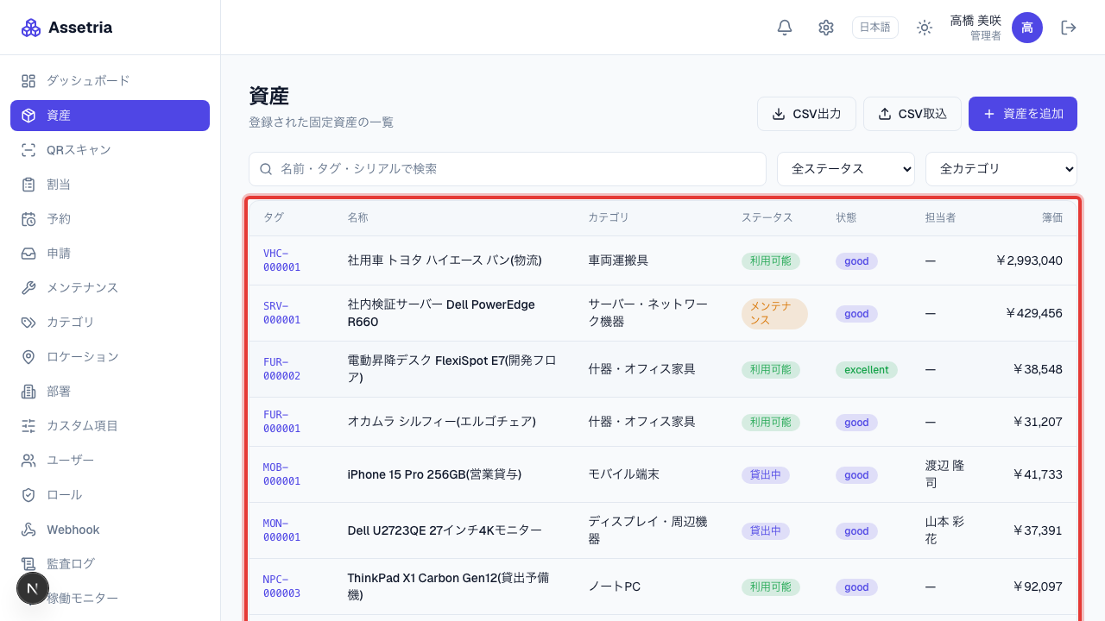This screenshot has height=621, width=1105.
Task: Click the ユーザー people icon
Action: click(28, 461)
